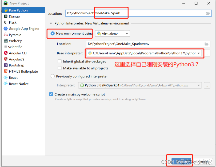Select the Pyramid project type
This screenshot has height=167, width=216.
[23, 35]
